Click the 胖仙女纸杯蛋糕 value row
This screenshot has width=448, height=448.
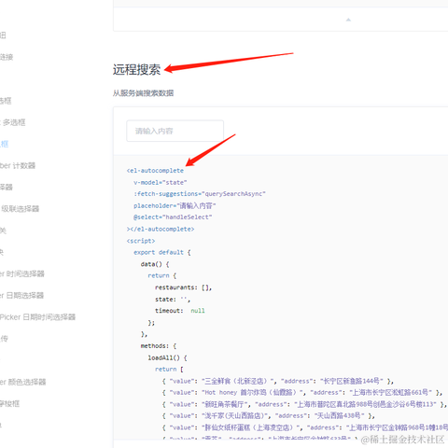[x=305, y=427]
